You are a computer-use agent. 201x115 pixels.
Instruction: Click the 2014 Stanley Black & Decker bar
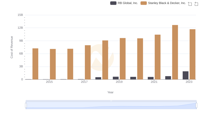(35, 64)
